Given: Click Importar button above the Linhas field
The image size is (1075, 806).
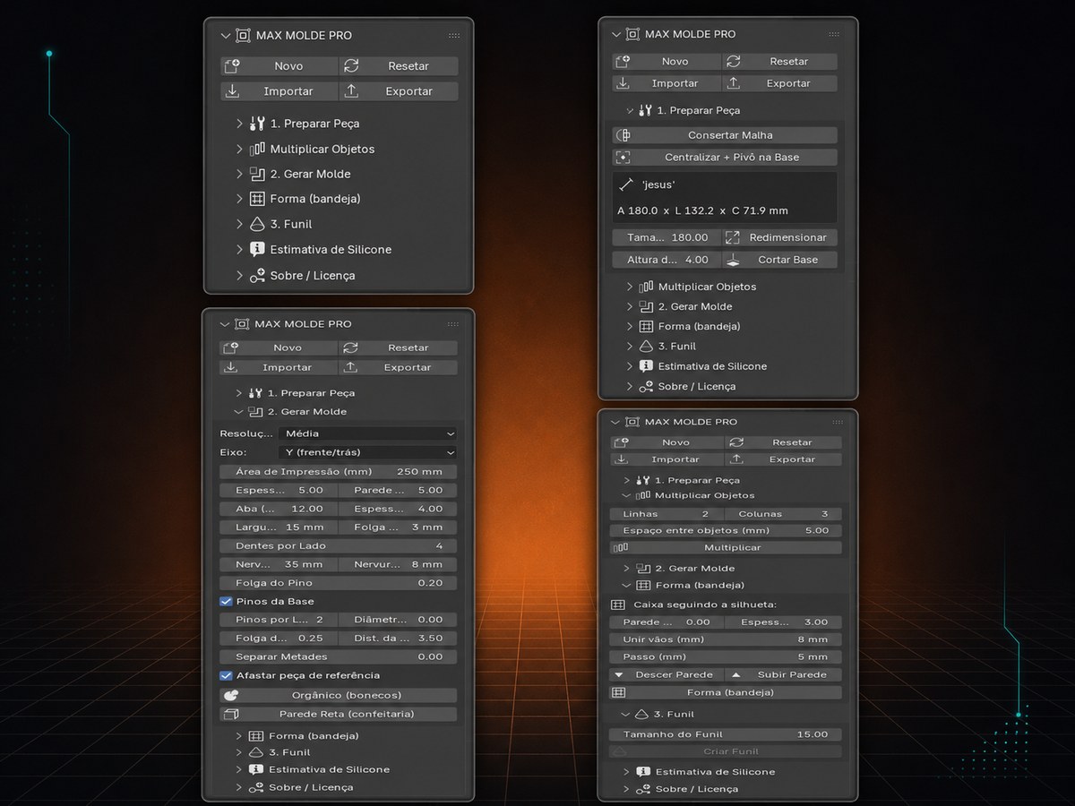Looking at the screenshot, I should pyautogui.click(x=666, y=459).
